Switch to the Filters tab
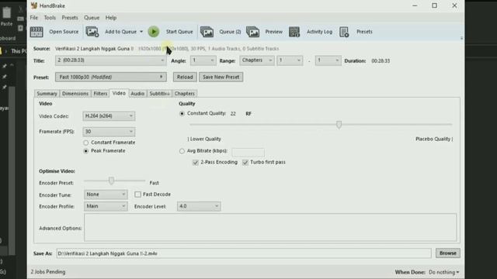 (x=100, y=94)
